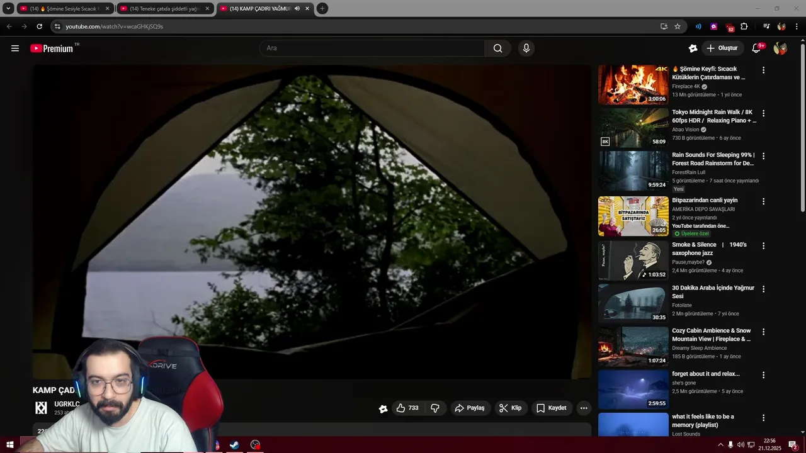Viewport: 806px width, 453px height.
Task: Open menu for Rain Sounds For Sleeping video
Action: coord(763,156)
